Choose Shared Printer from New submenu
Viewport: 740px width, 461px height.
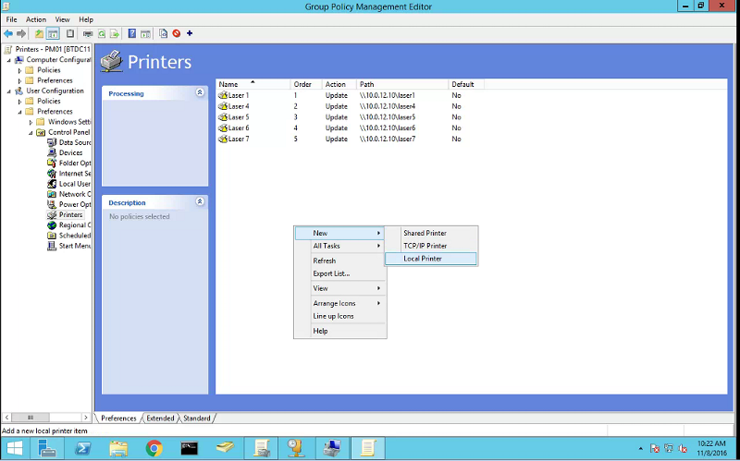pyautogui.click(x=430, y=234)
